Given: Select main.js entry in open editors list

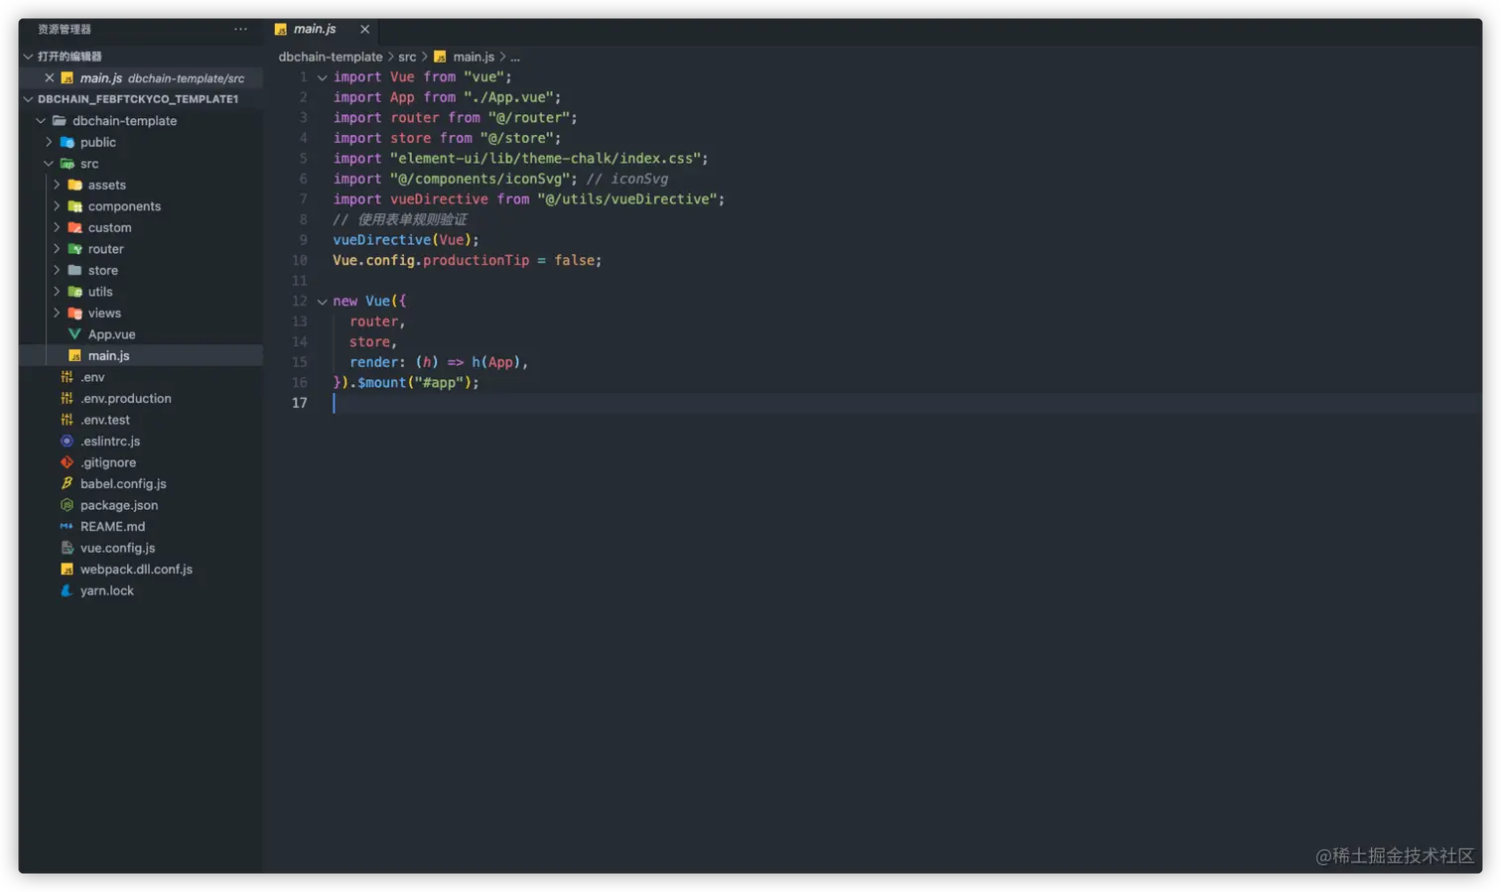Looking at the screenshot, I should [x=143, y=77].
